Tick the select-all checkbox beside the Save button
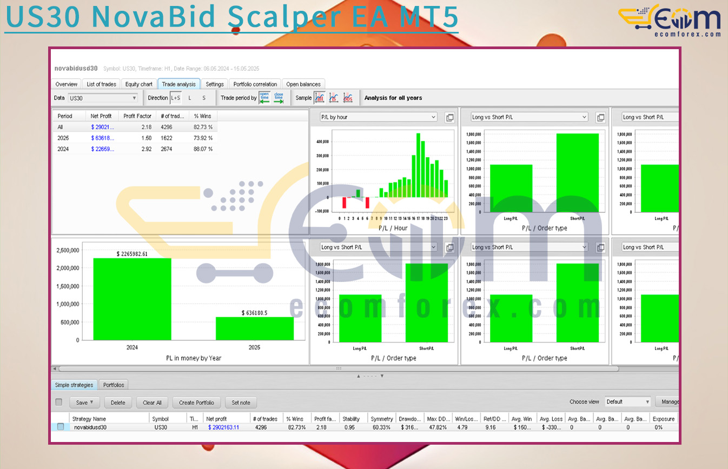This screenshot has width=728, height=469. click(59, 402)
